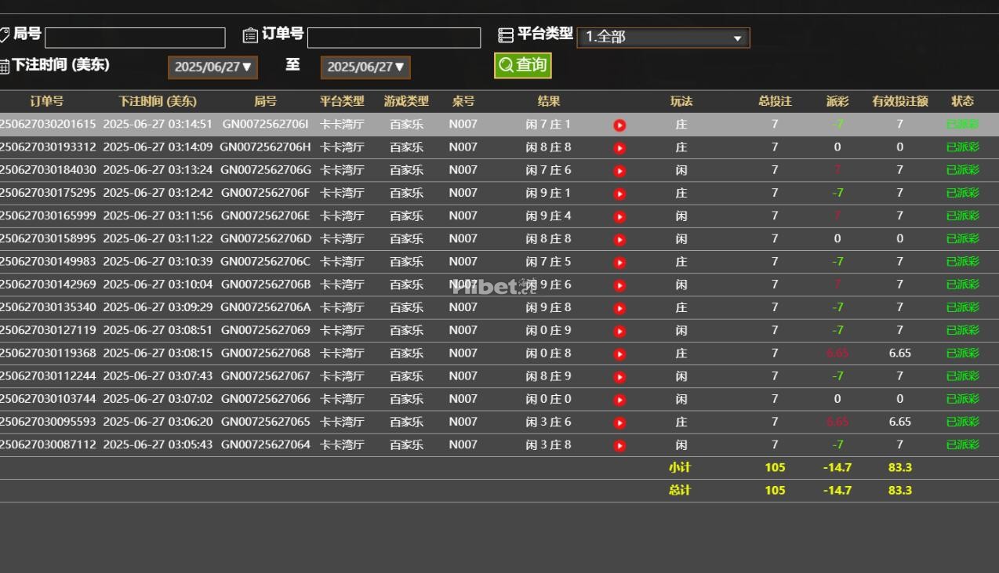
Task: Play the replay for result 闲 9 庄 6
Action: 619,285
